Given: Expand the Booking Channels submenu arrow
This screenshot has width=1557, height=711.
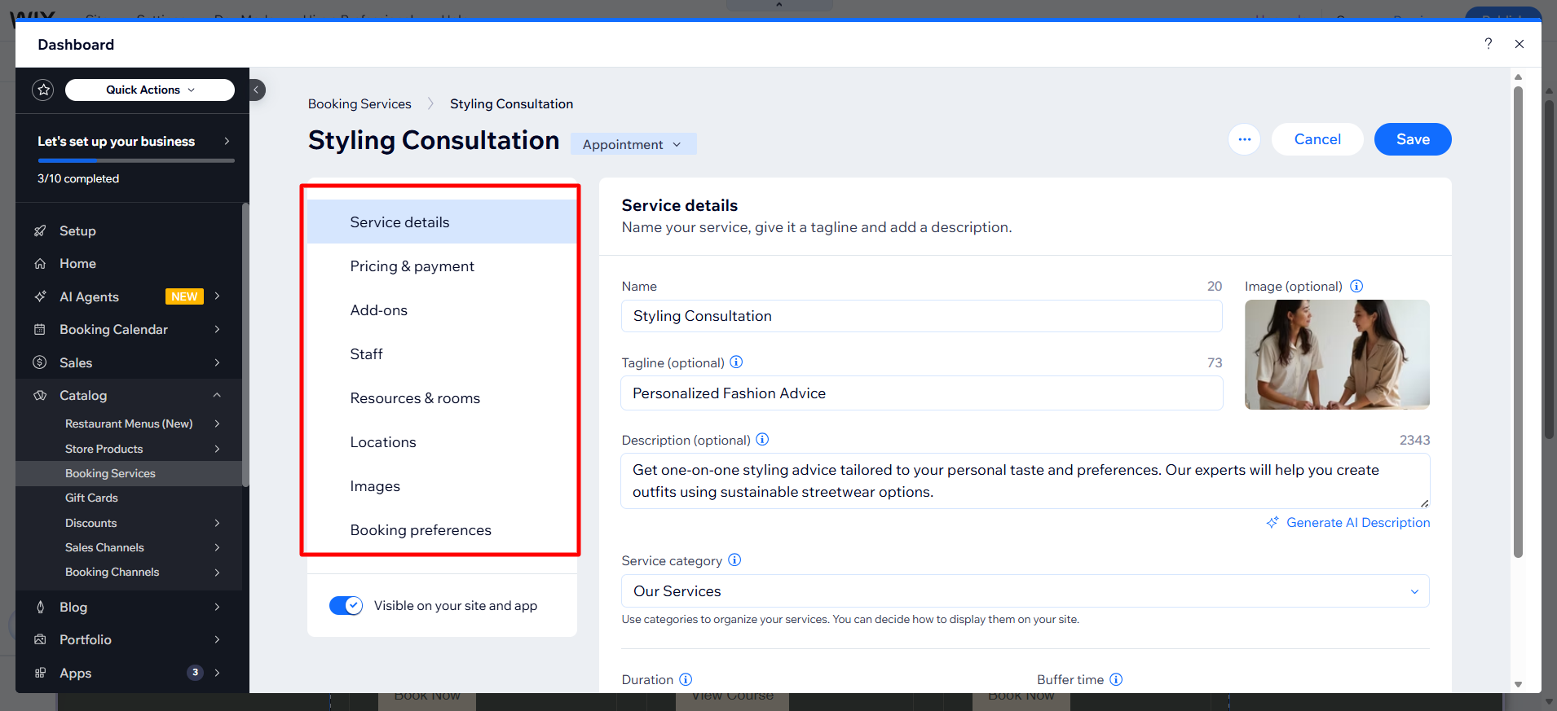Looking at the screenshot, I should 218,572.
